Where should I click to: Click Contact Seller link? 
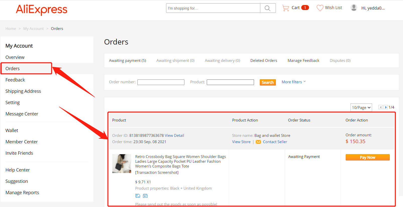[275, 142]
